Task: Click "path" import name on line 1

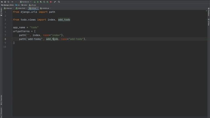Action: [x=52, y=12]
